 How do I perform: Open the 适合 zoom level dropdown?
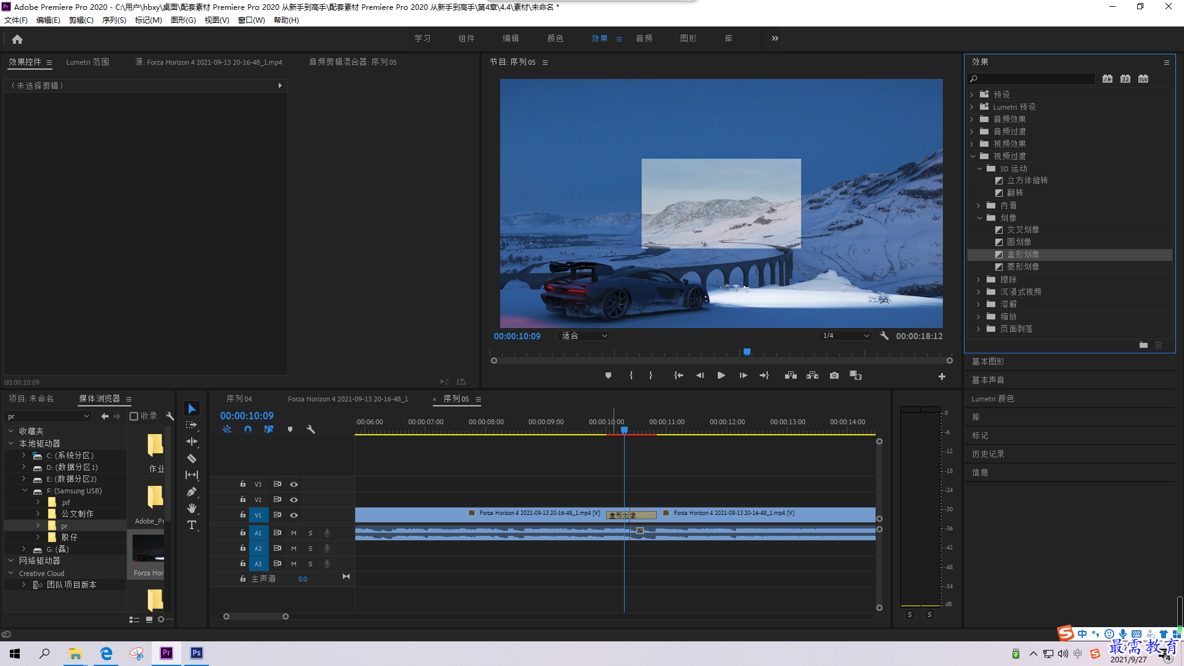585,336
